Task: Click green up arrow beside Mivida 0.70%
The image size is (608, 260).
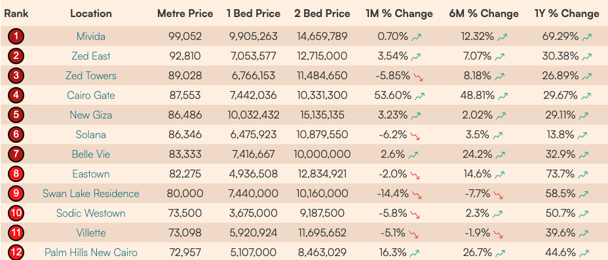Action: 417,37
